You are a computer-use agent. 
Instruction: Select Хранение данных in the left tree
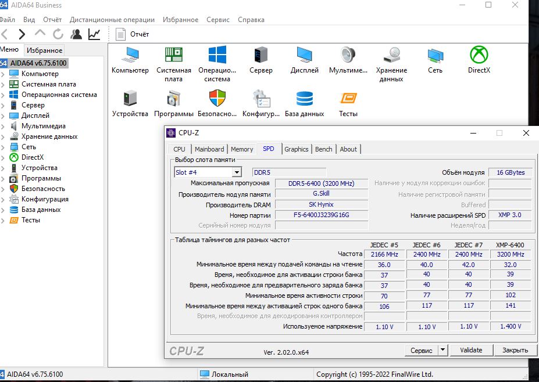click(x=49, y=136)
